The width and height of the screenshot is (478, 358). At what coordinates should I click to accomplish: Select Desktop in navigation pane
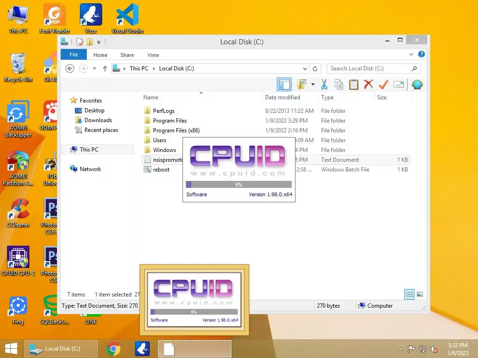(x=94, y=110)
